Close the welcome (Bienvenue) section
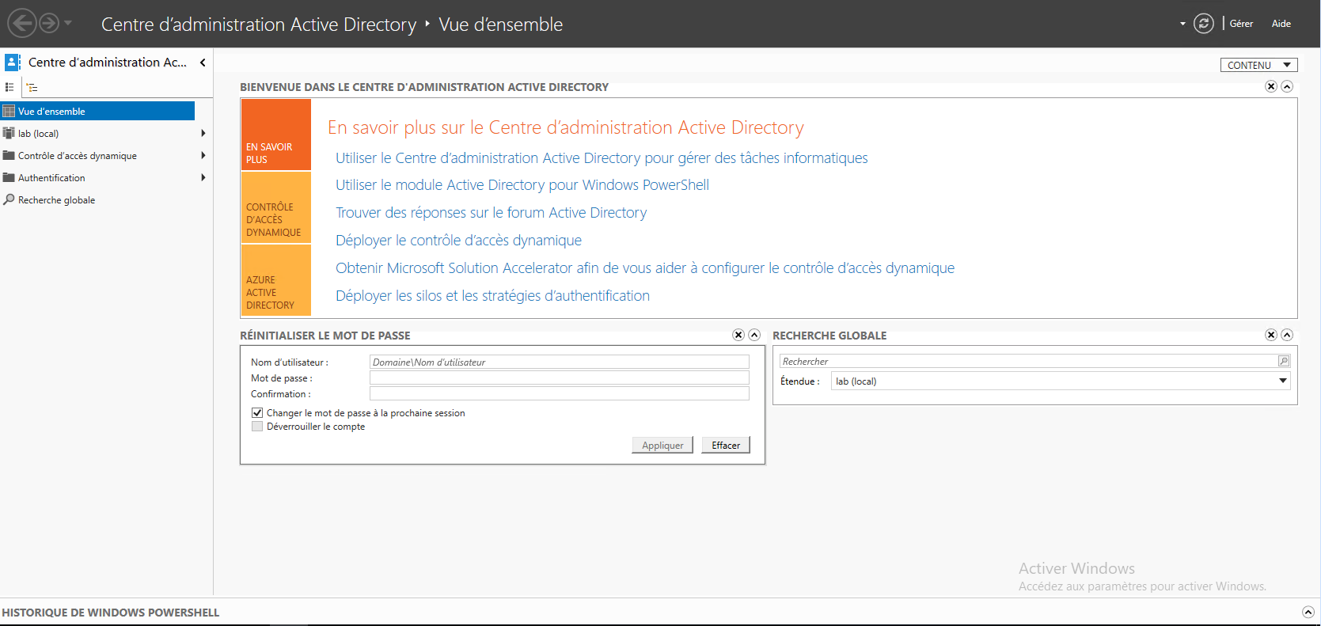Image resolution: width=1321 pixels, height=626 pixels. pyautogui.click(x=1271, y=86)
